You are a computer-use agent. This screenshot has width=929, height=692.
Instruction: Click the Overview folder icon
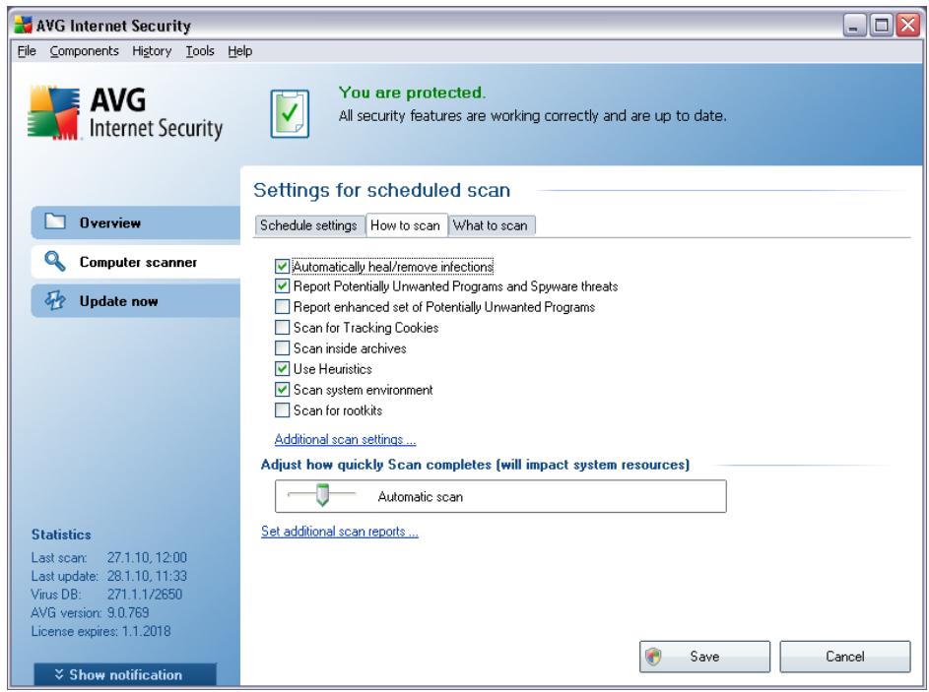coord(55,222)
